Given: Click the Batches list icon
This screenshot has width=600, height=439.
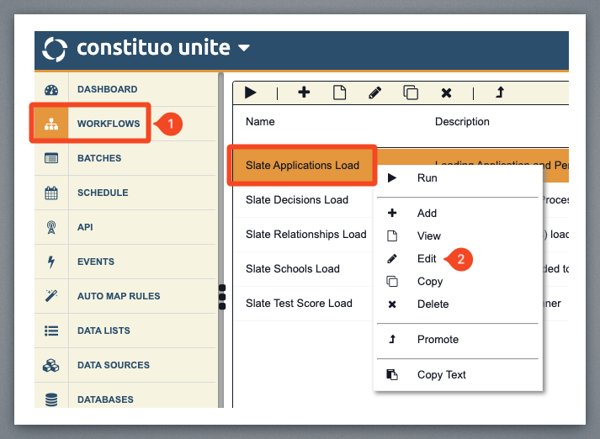Looking at the screenshot, I should (x=51, y=158).
